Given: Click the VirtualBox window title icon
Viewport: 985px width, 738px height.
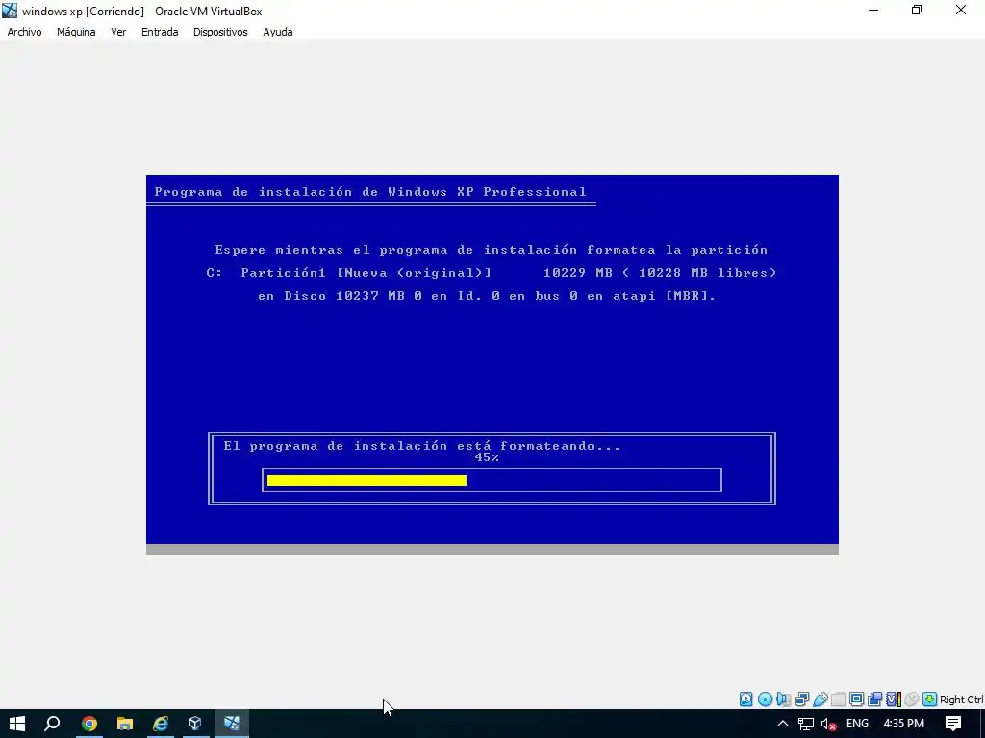Looking at the screenshot, I should click(x=10, y=11).
